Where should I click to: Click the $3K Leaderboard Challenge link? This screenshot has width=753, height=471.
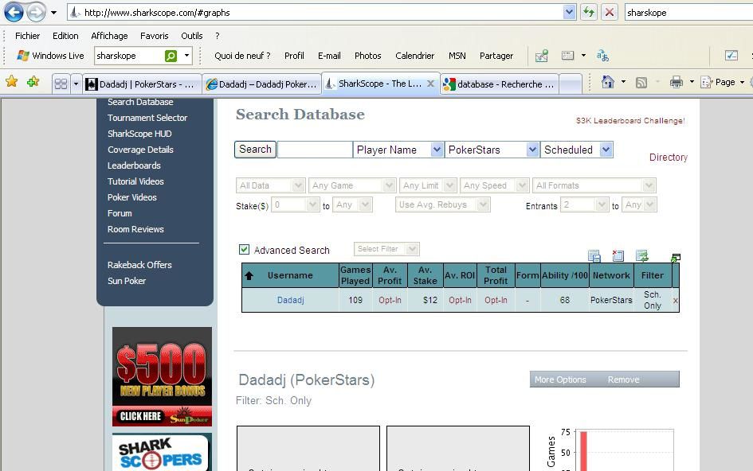coord(630,121)
